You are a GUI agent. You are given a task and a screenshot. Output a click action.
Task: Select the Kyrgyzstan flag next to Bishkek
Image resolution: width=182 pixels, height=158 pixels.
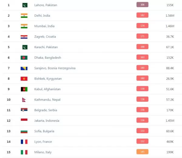(24, 79)
